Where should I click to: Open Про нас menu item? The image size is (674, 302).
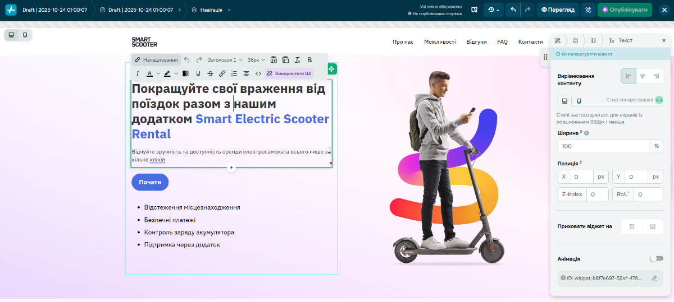point(403,42)
